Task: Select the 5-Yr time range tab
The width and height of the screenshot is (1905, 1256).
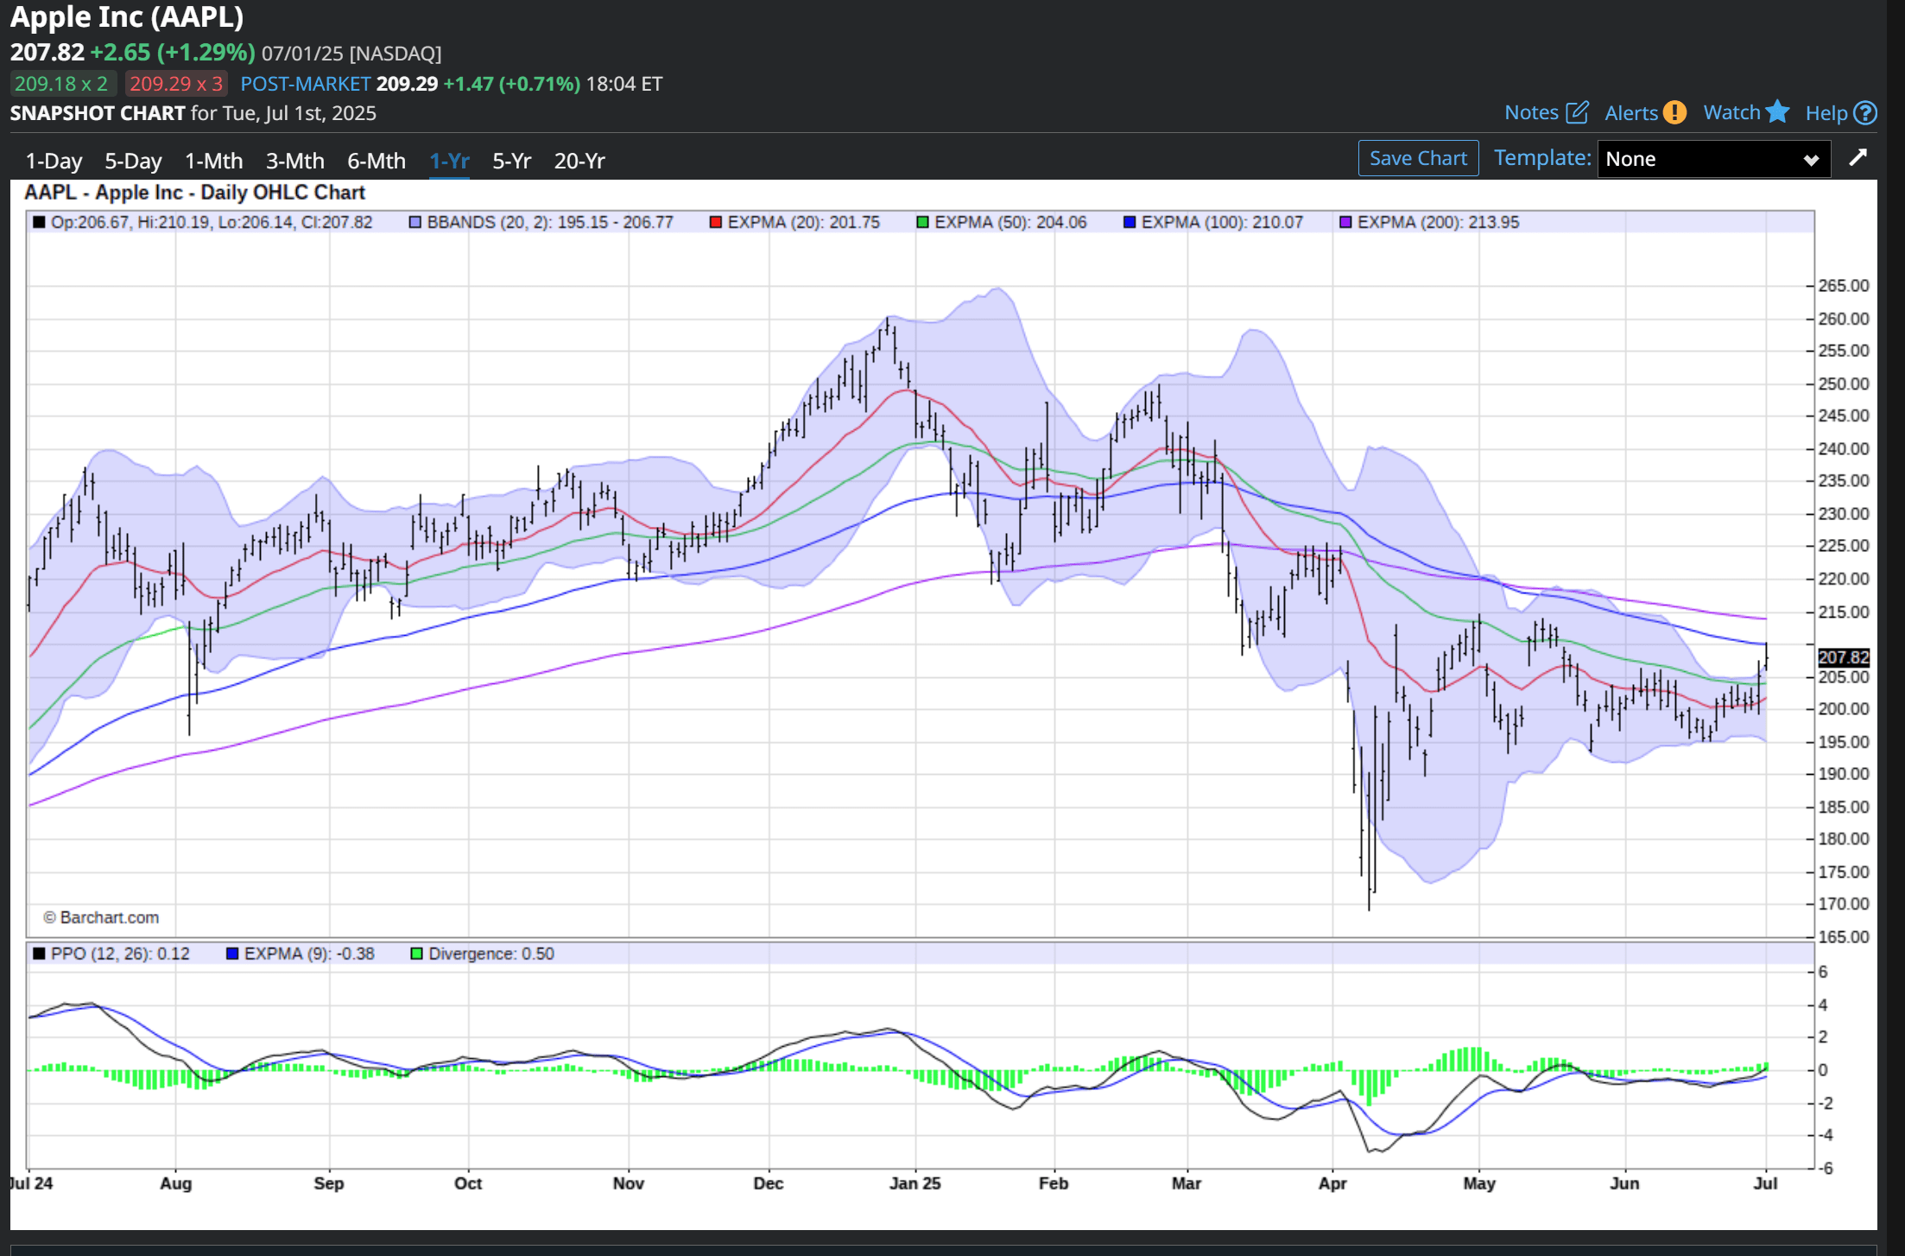Action: [x=511, y=161]
